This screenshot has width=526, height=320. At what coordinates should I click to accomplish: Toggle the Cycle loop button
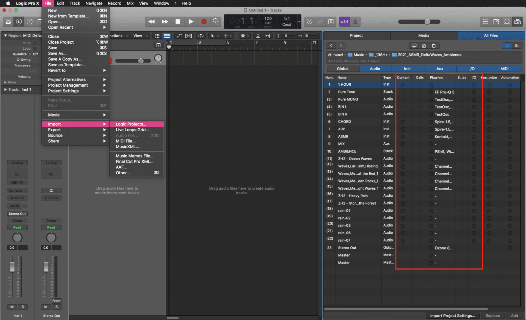click(x=216, y=22)
